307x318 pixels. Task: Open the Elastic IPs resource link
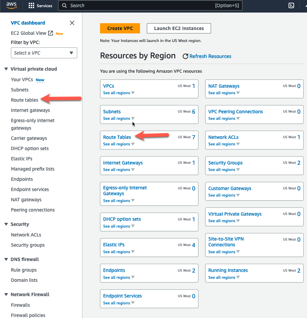(114, 245)
